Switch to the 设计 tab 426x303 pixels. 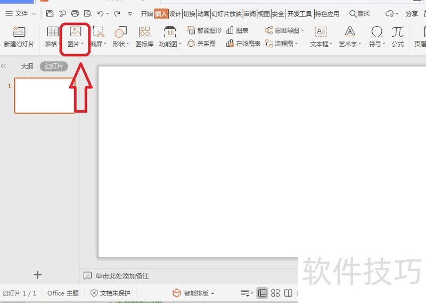tap(175, 14)
